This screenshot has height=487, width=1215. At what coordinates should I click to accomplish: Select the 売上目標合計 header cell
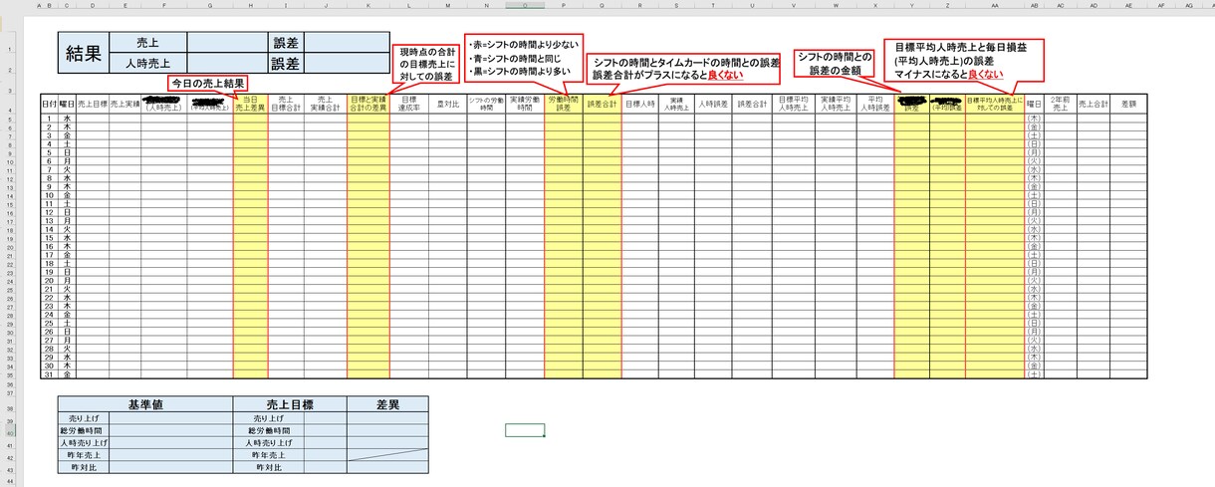pyautogui.click(x=287, y=104)
